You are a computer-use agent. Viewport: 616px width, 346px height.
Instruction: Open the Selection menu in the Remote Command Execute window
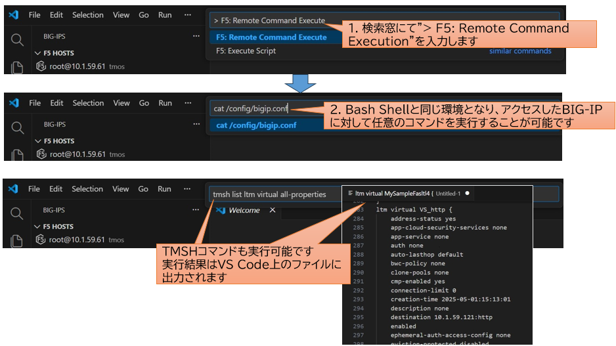pyautogui.click(x=87, y=15)
